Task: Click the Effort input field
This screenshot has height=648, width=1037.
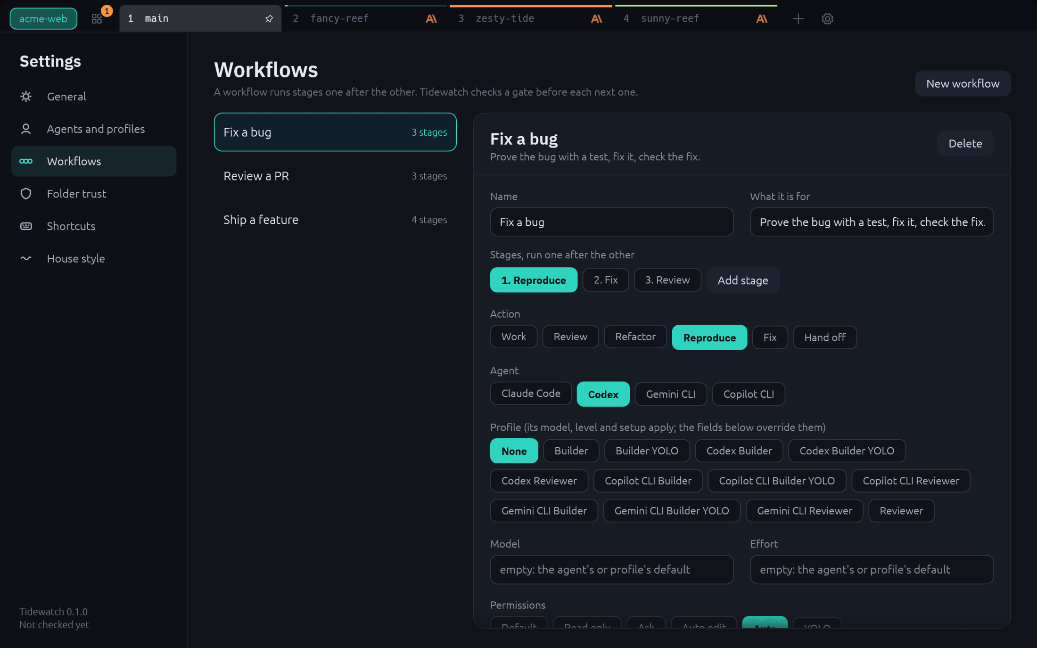Action: coord(872,570)
